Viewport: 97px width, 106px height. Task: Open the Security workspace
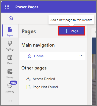coord(10,88)
